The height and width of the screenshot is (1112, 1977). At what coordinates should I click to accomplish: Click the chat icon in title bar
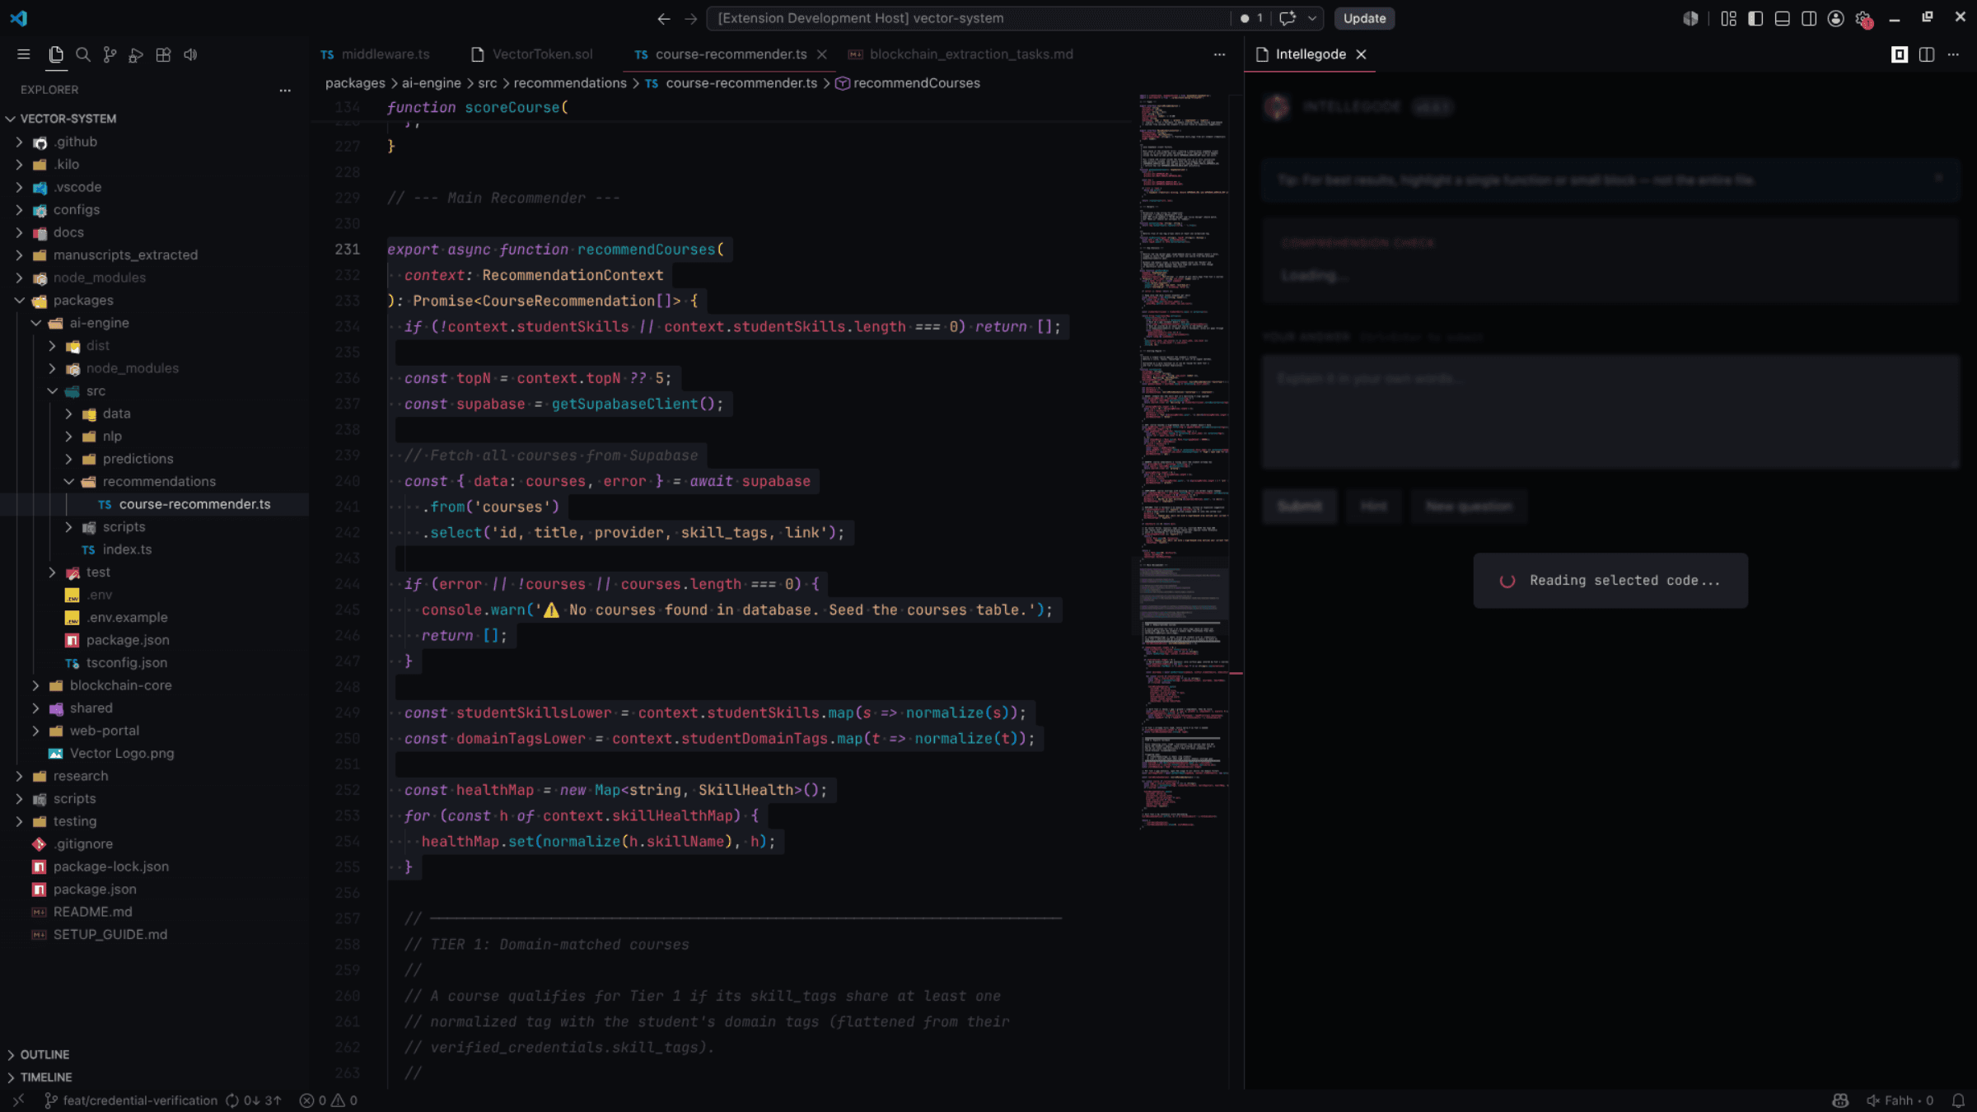1288,18
